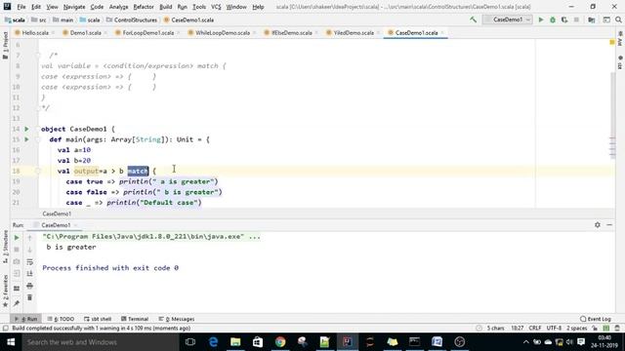The image size is (625, 351).
Task: Pin the Run tab with the pin icon
Action: point(17,303)
